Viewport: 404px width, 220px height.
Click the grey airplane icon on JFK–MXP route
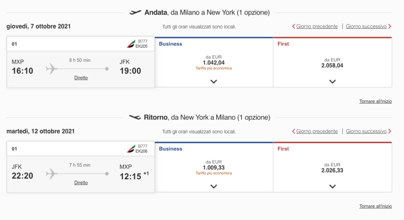[52, 174]
